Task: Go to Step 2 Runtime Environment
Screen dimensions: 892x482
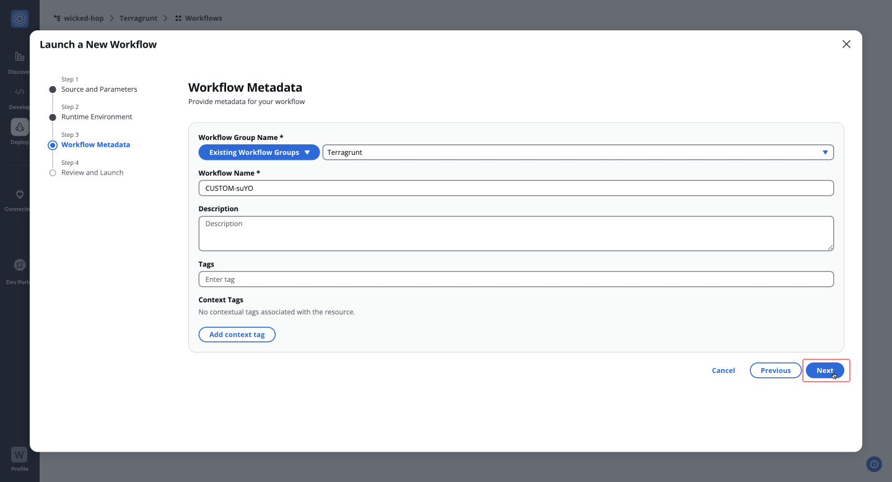Action: [x=97, y=117]
